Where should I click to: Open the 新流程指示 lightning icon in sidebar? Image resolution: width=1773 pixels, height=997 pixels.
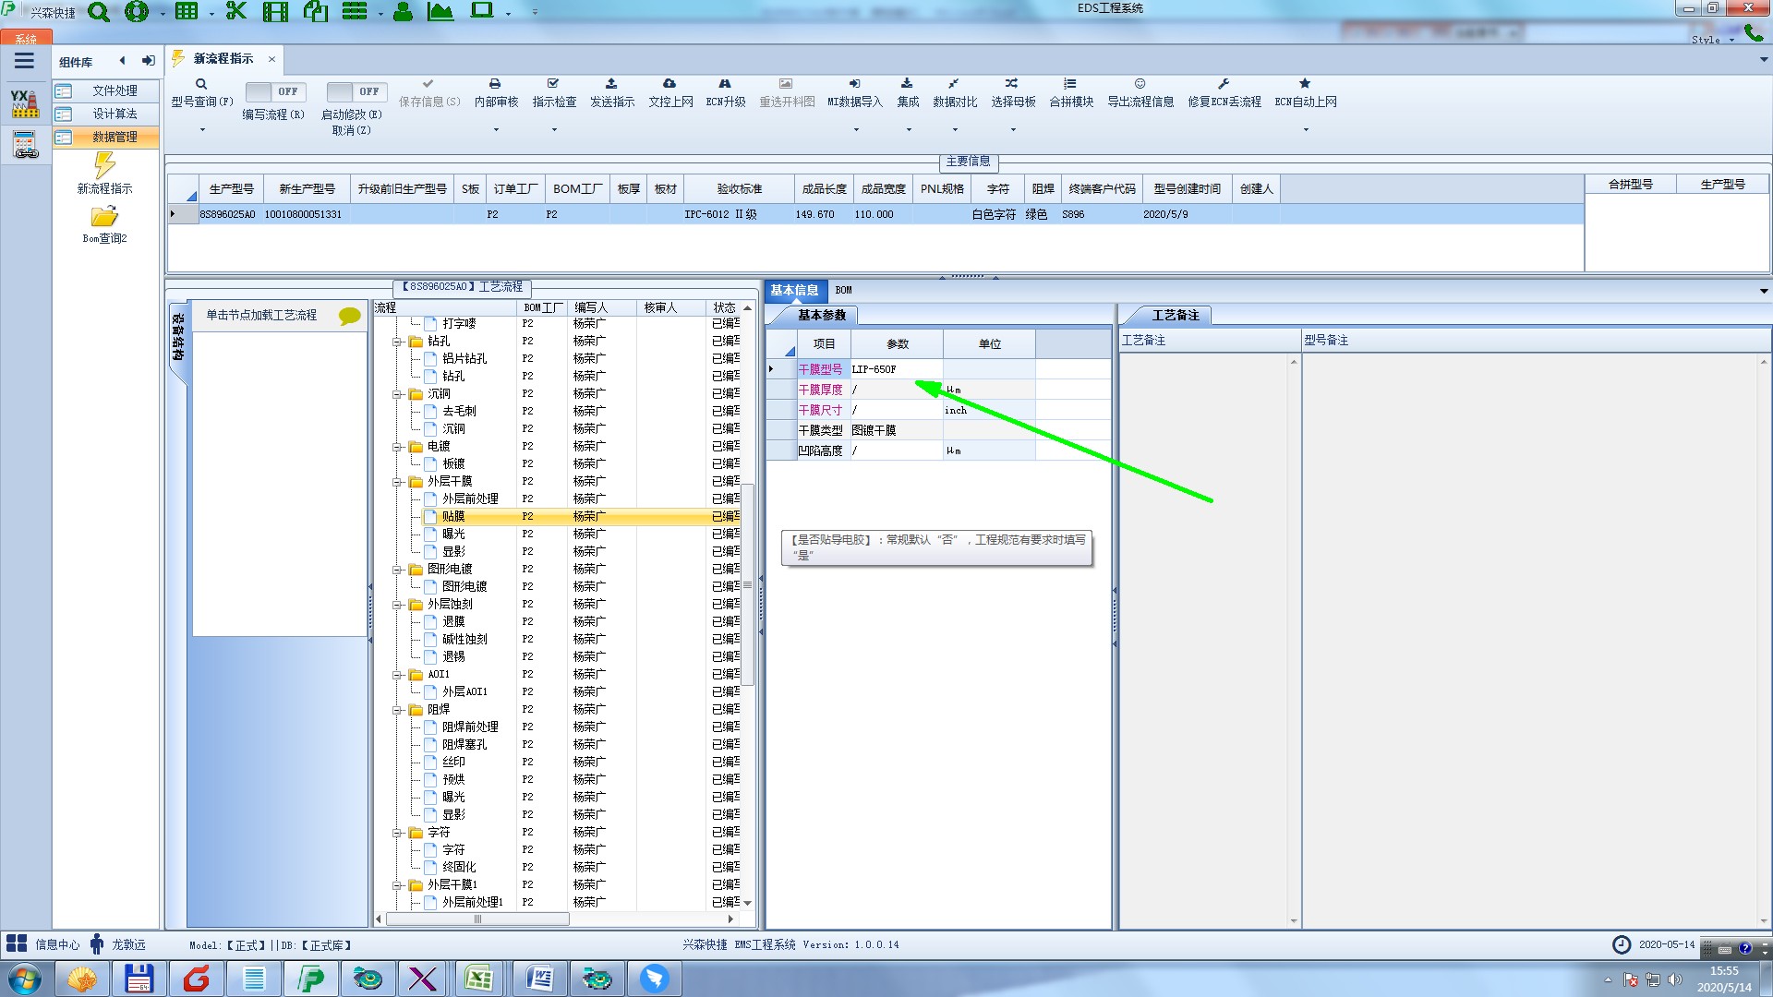(104, 166)
